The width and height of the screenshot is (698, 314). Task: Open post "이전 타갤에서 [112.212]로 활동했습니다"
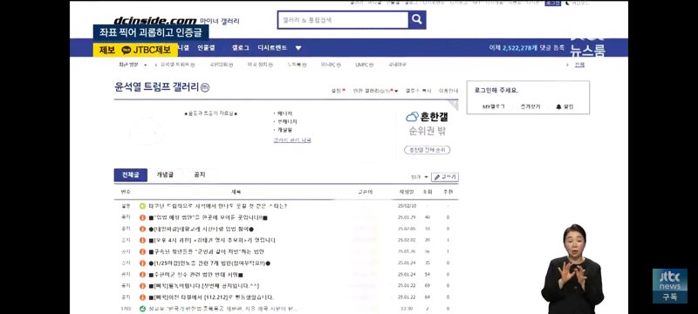tap(211, 297)
